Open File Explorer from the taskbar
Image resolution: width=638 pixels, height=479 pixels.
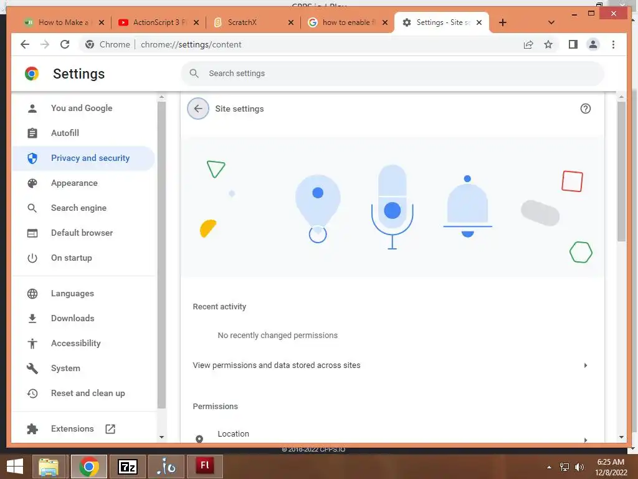tap(49, 467)
